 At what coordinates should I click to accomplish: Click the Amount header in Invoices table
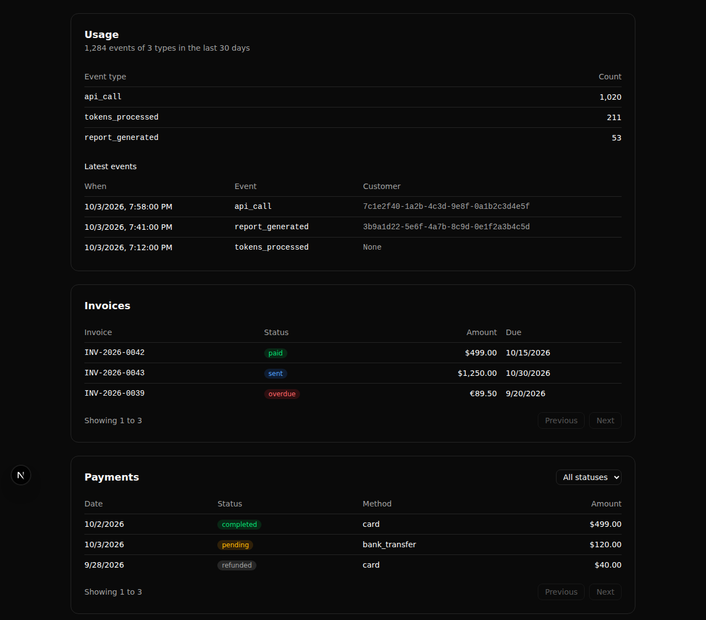482,332
